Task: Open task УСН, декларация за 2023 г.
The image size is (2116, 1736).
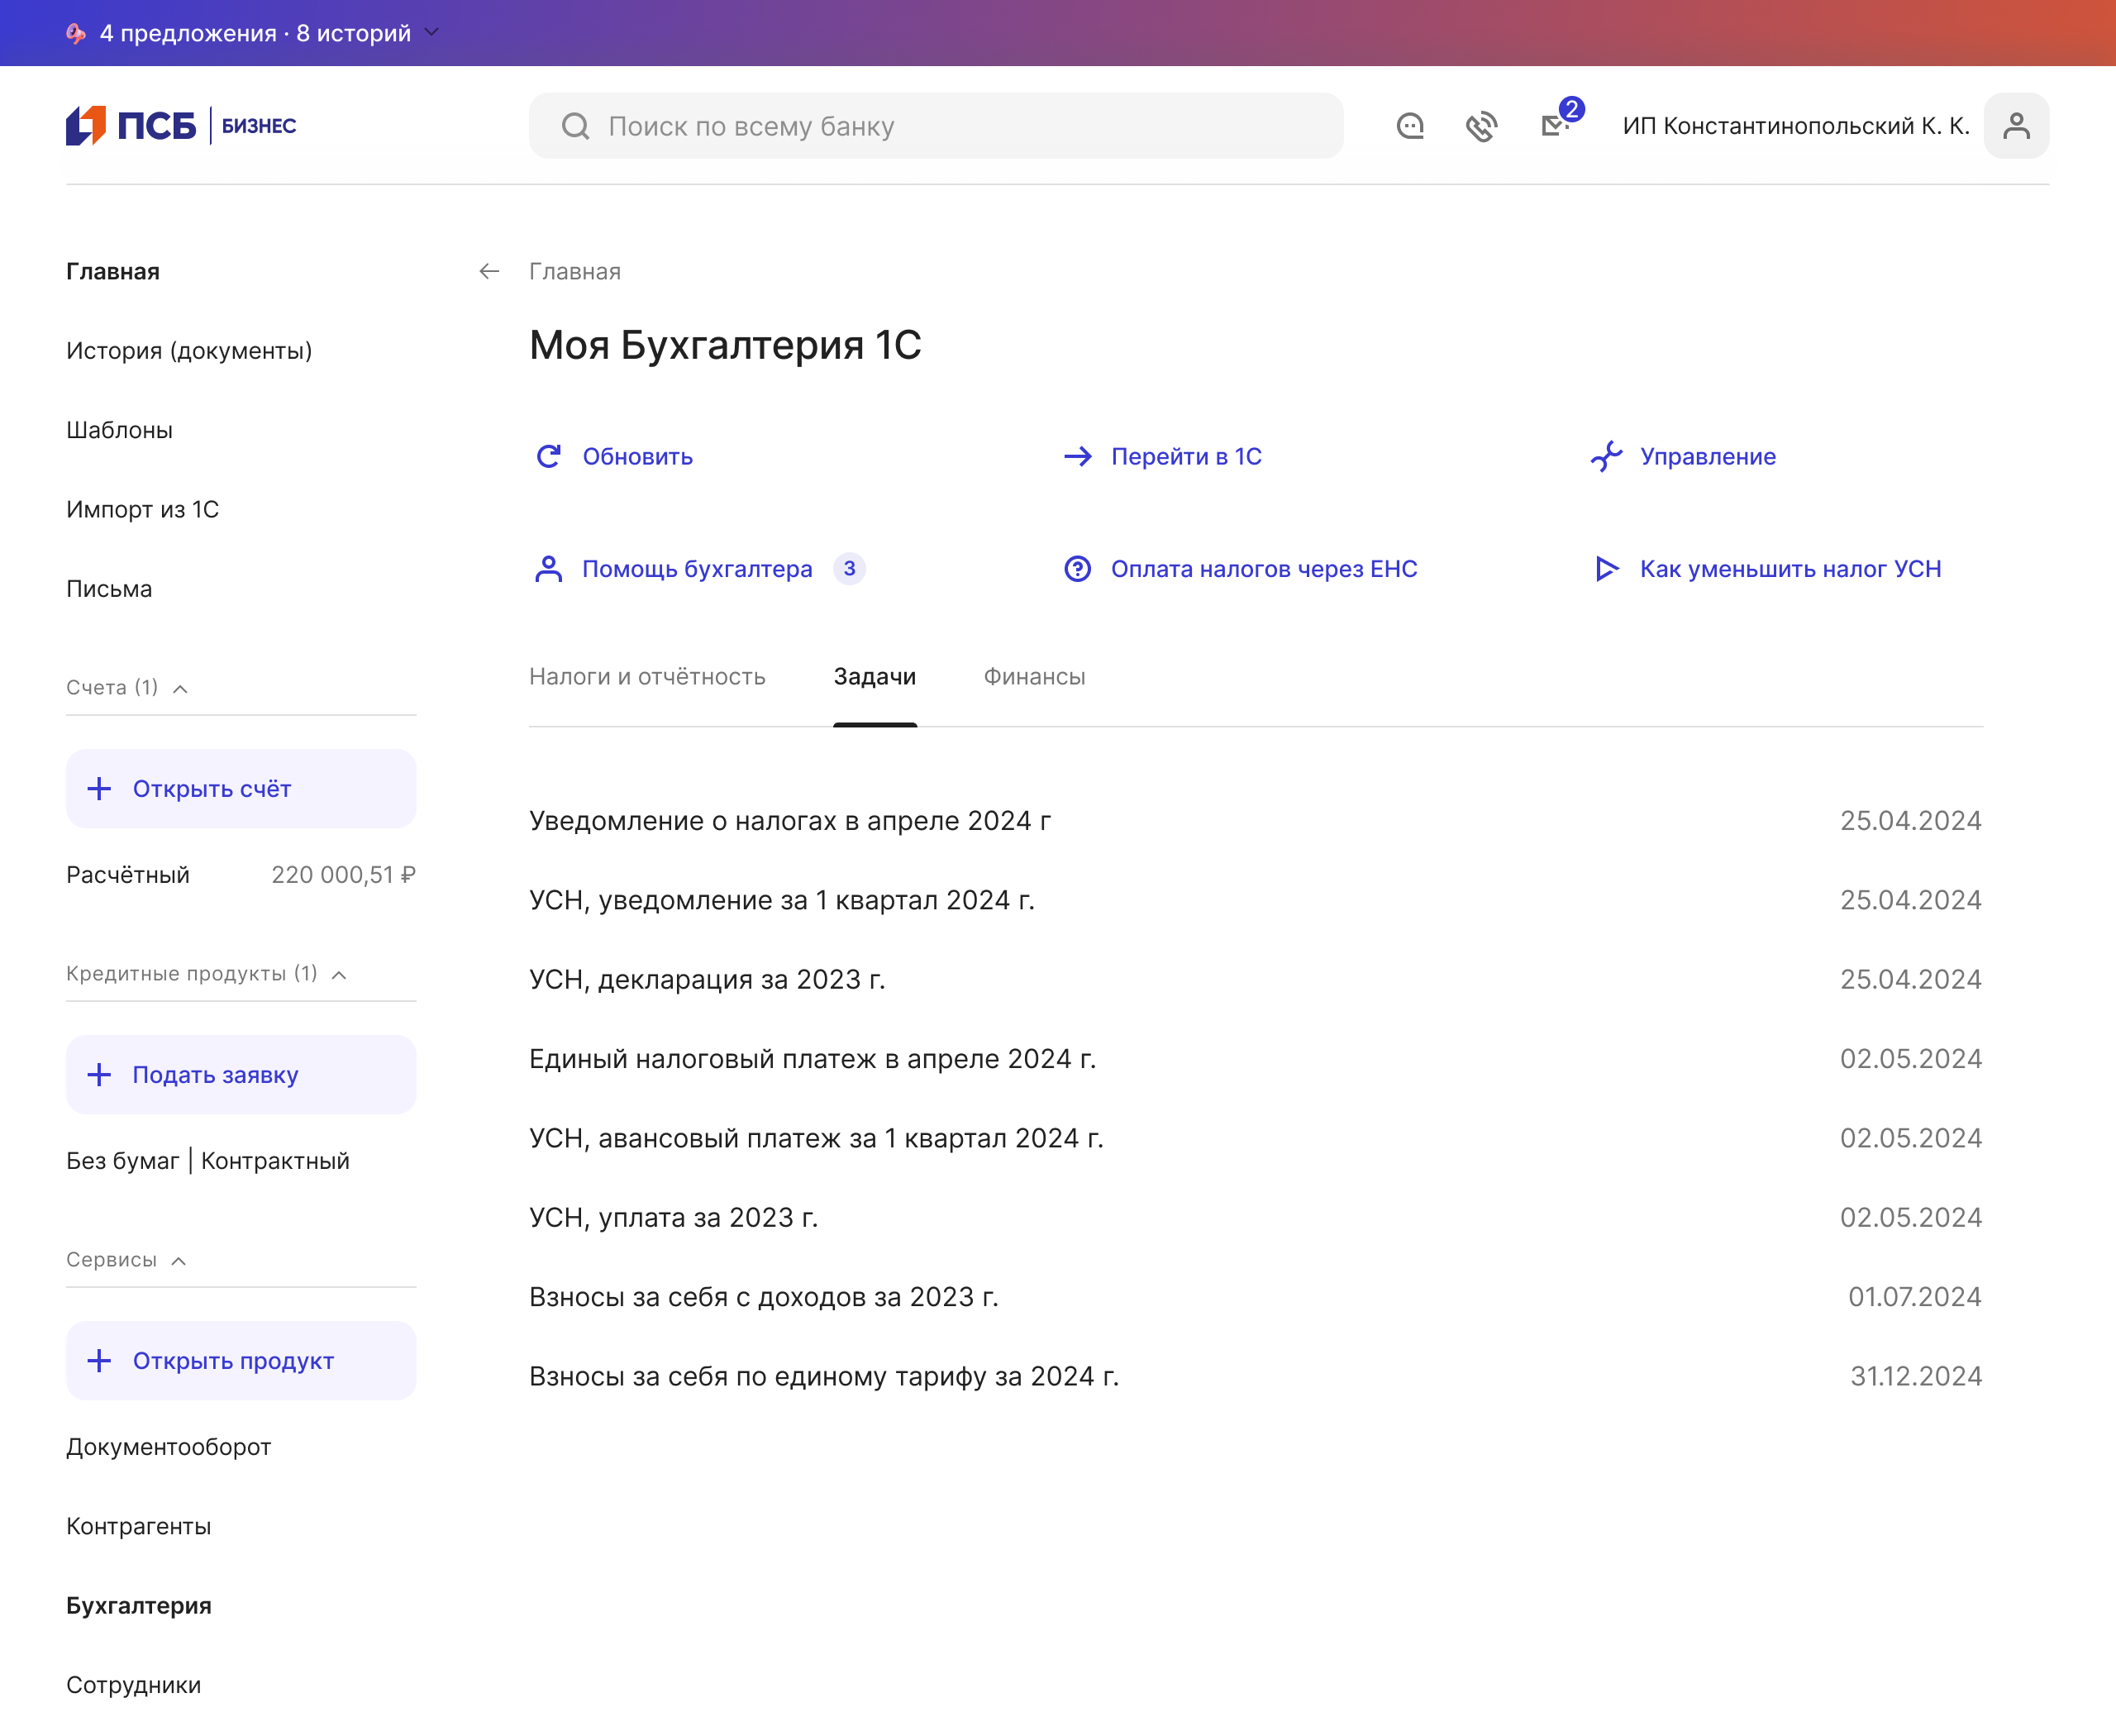Action: (707, 979)
